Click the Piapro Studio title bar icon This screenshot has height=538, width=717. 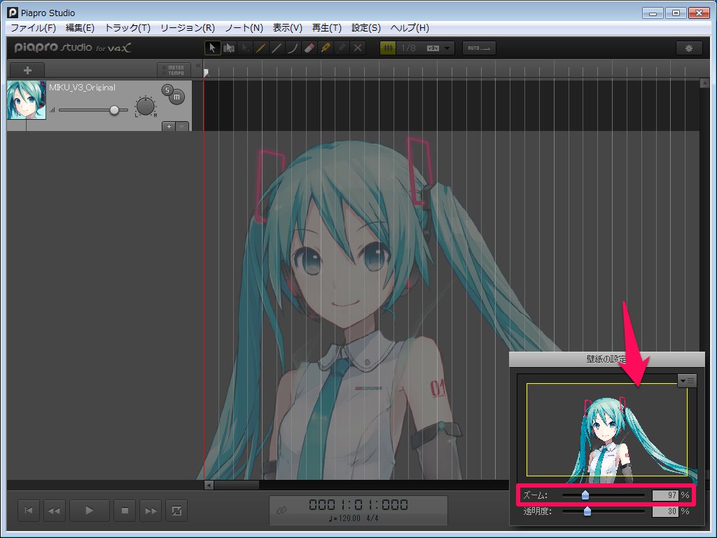coord(13,13)
